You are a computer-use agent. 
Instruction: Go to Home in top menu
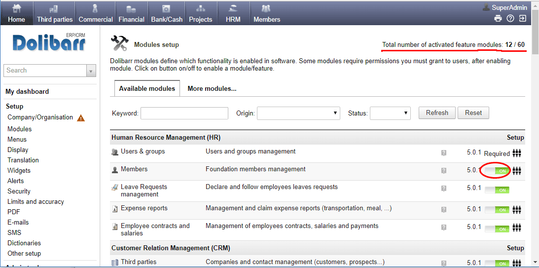click(x=16, y=13)
